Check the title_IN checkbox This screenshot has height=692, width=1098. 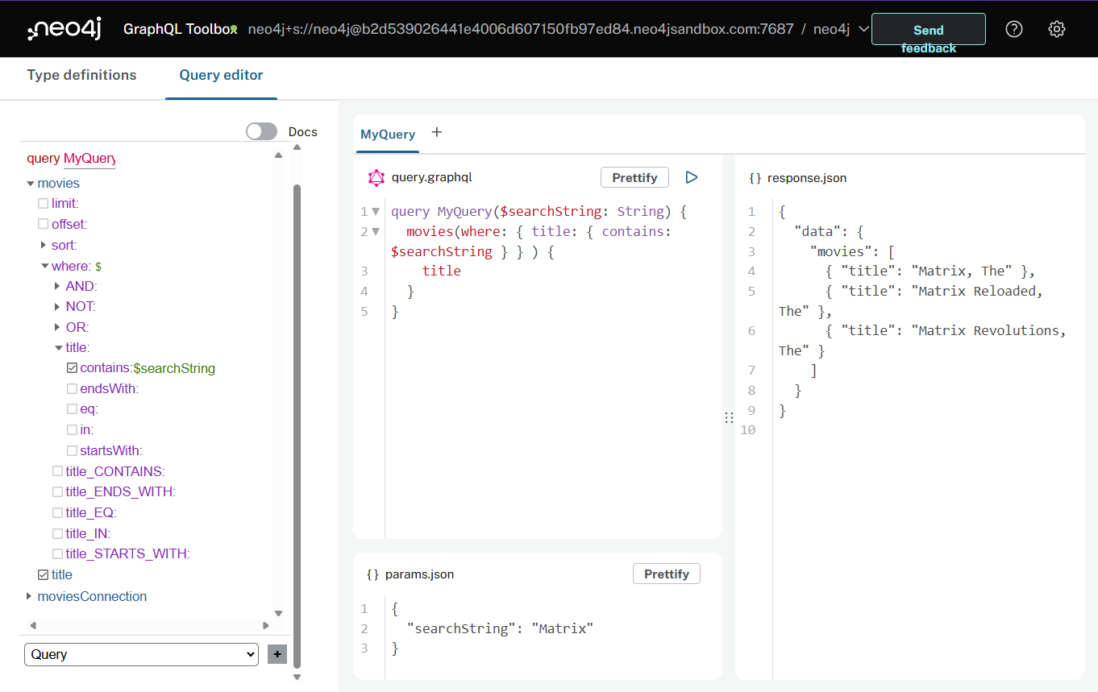pos(57,533)
